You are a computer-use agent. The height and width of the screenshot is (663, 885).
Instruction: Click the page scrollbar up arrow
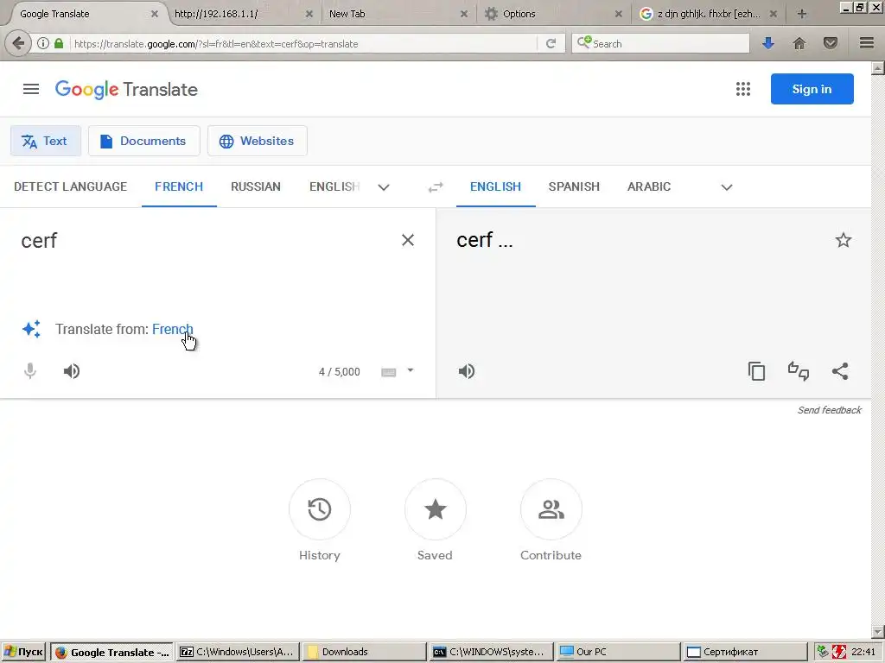(877, 68)
